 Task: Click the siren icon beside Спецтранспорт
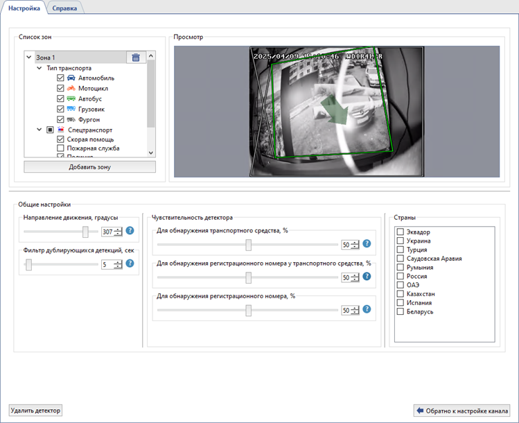click(x=61, y=130)
